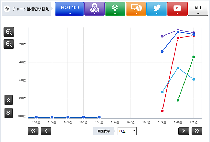Viewport: 210px width, 142px height.
Task: Expand the orange PC and CD lookup indicator
Action: pyautogui.click(x=136, y=9)
